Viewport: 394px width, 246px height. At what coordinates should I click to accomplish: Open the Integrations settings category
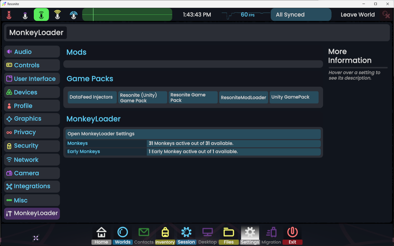click(x=32, y=187)
